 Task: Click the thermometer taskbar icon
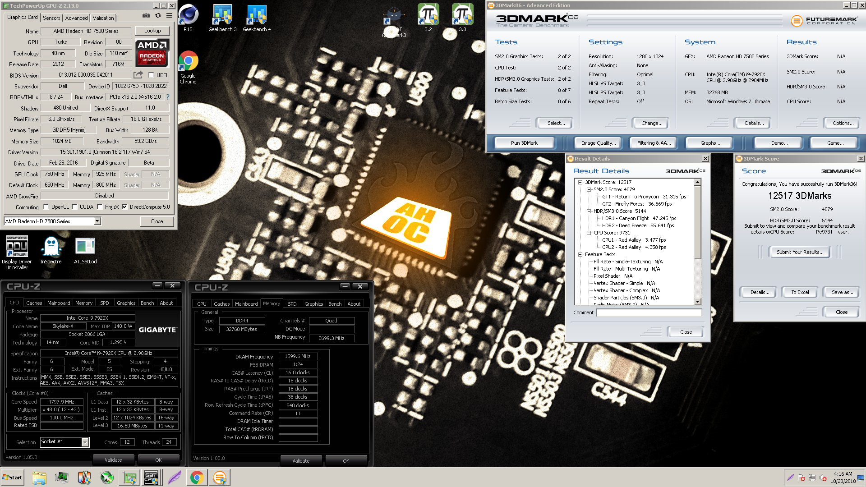84,478
